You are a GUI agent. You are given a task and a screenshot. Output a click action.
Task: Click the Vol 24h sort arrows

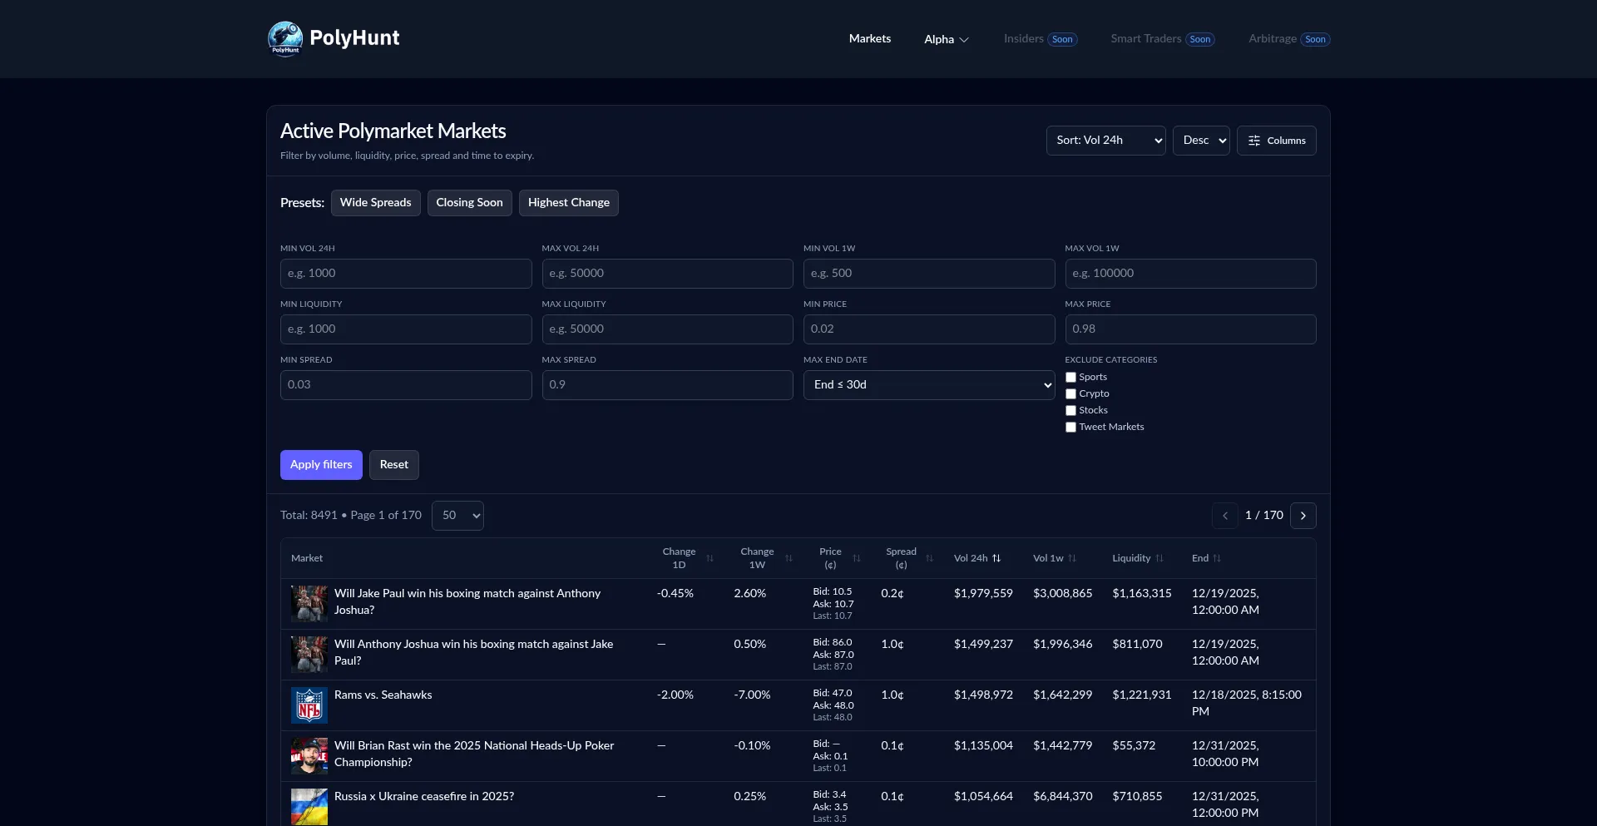click(x=996, y=558)
